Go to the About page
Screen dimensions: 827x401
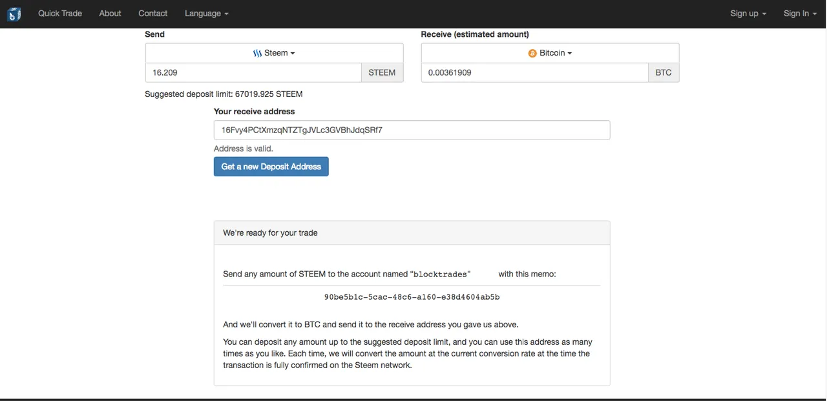pyautogui.click(x=110, y=13)
